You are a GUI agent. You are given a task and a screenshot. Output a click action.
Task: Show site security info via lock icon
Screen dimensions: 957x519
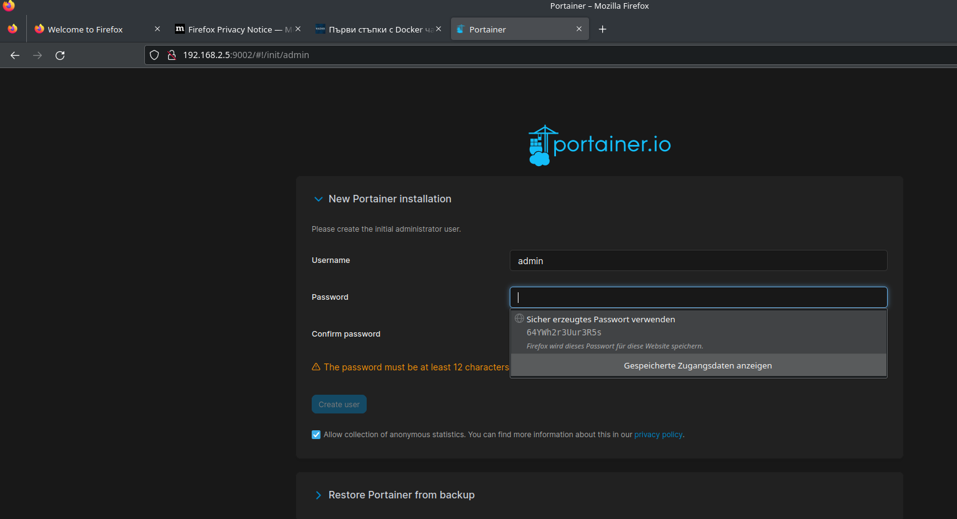pos(172,55)
